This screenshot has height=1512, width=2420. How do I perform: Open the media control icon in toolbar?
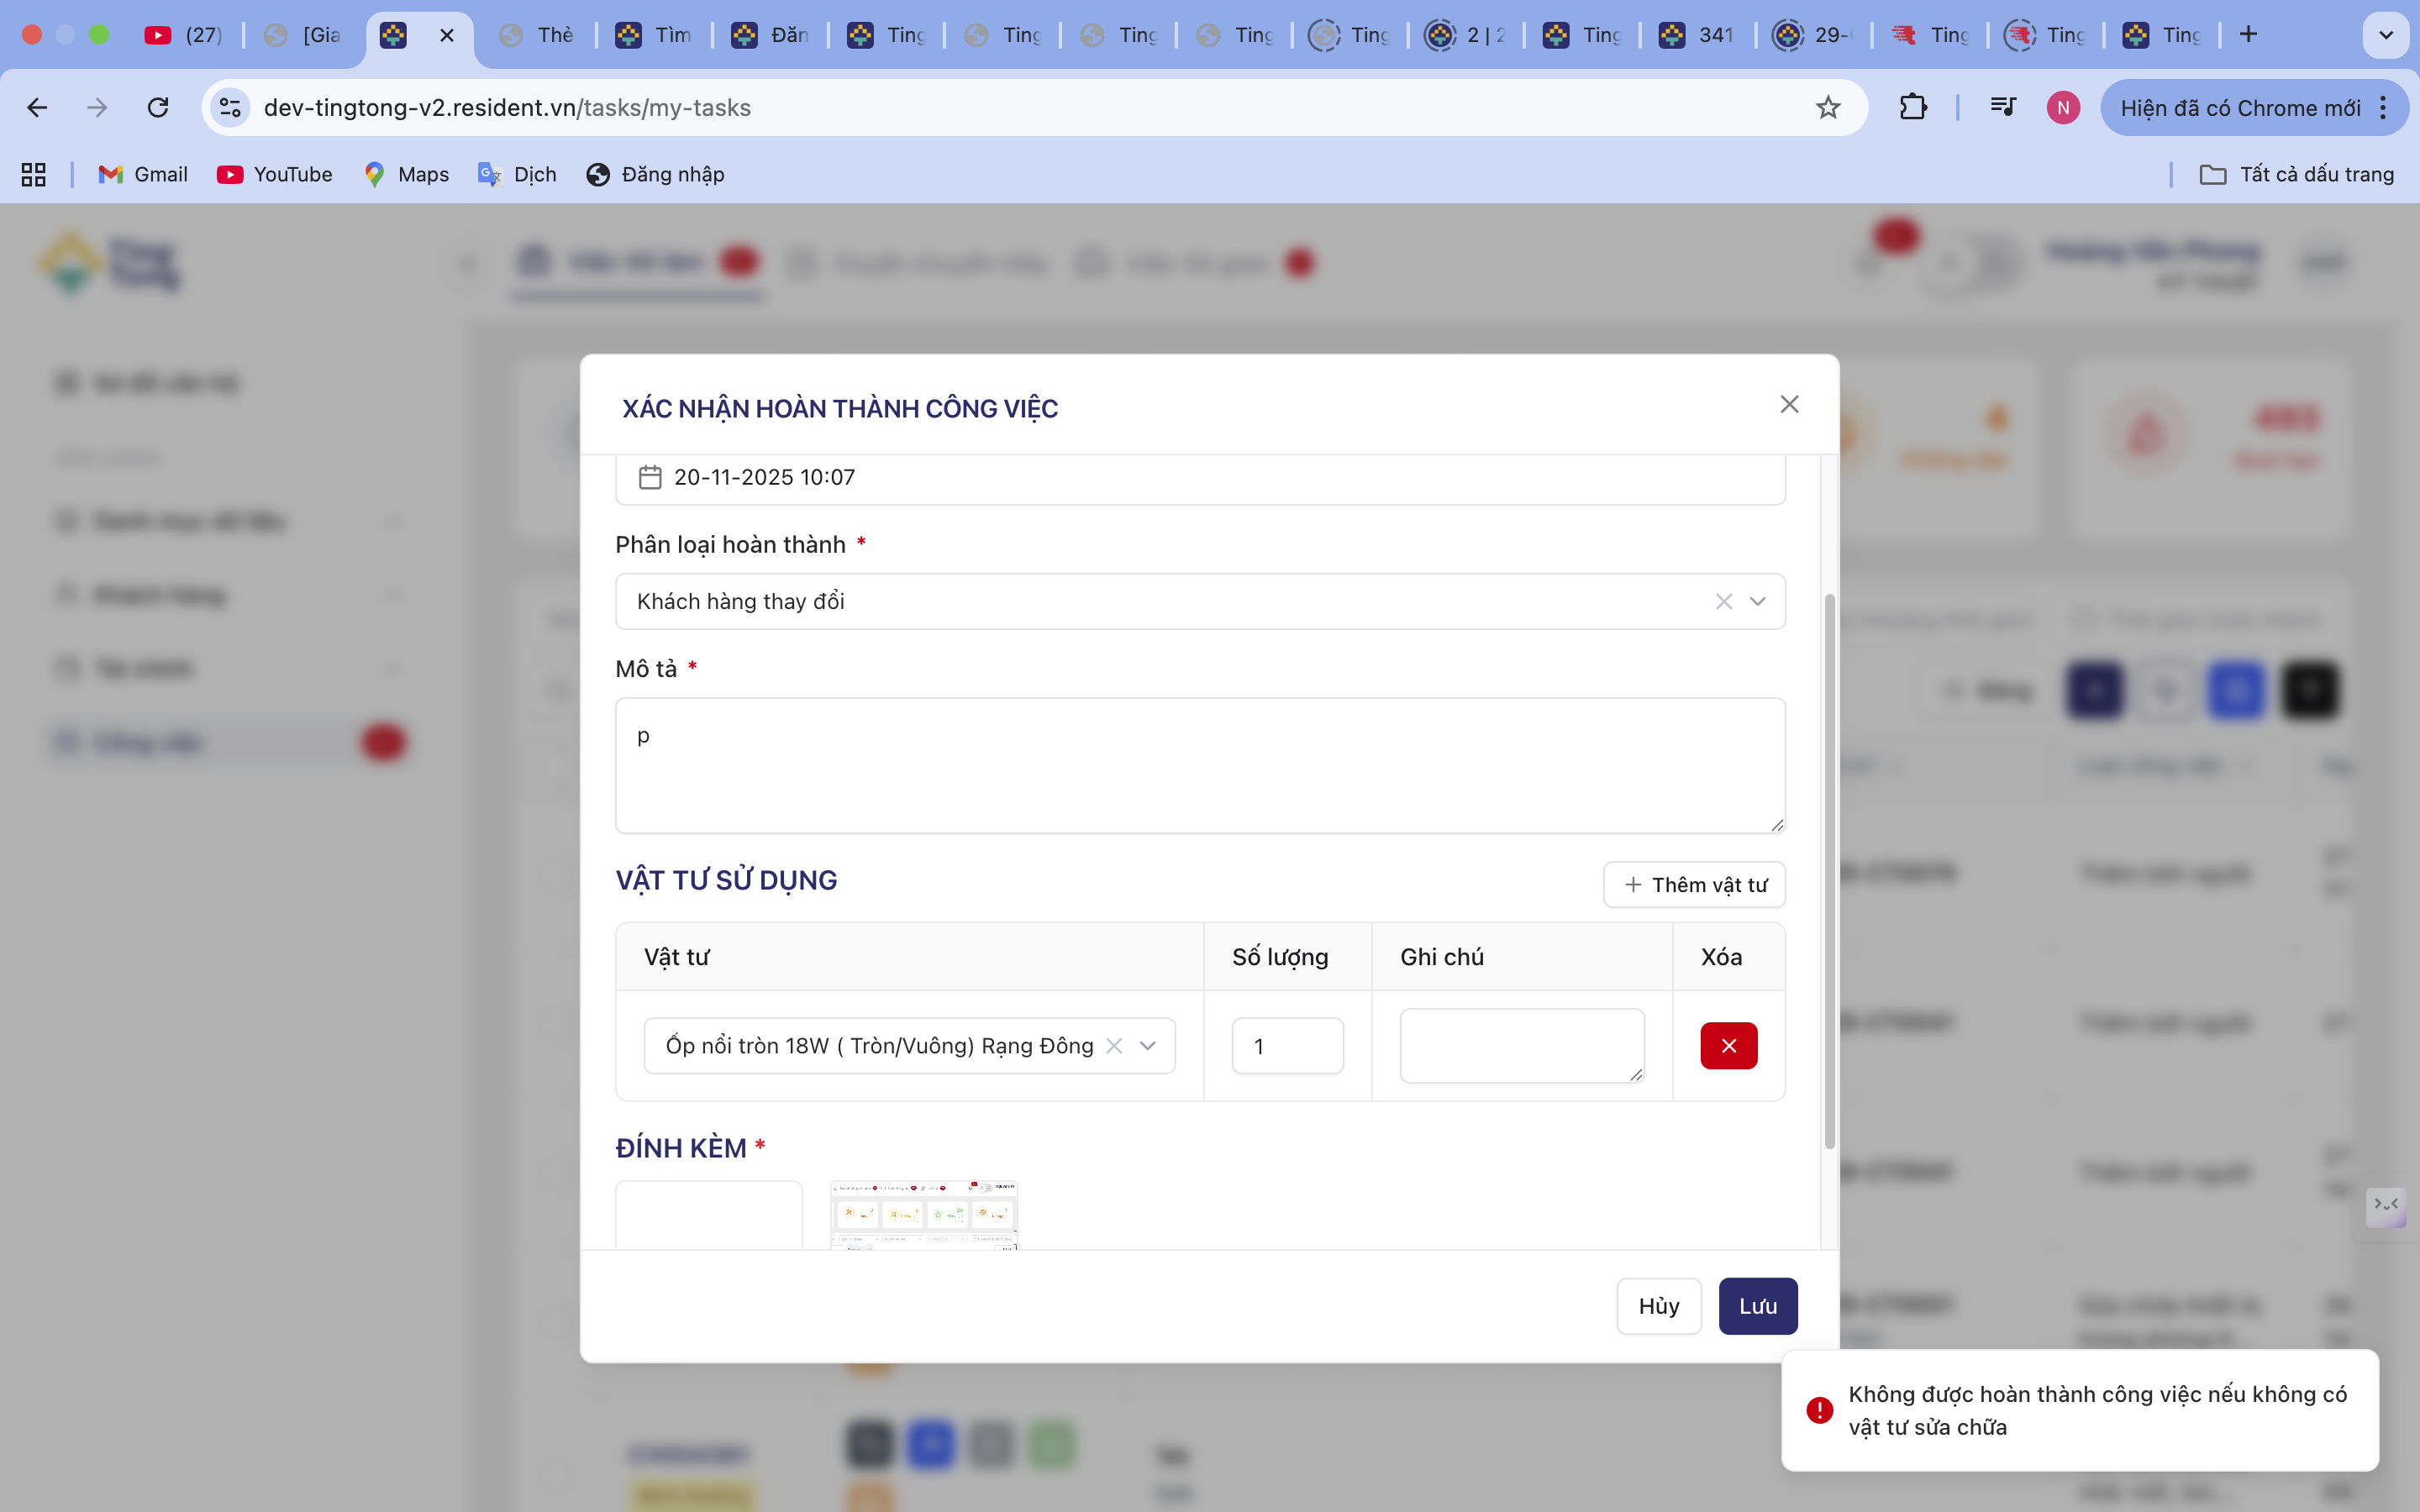point(2002,107)
